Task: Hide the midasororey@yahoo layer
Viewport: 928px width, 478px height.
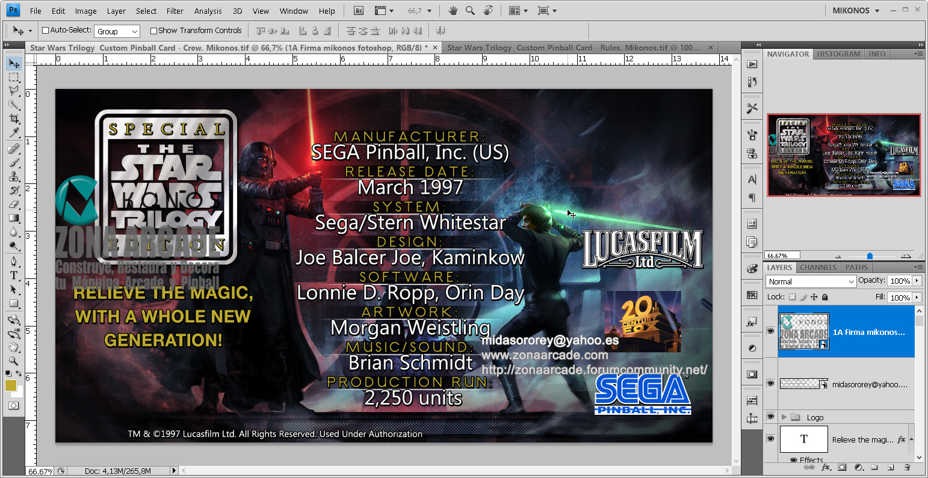Action: point(771,384)
